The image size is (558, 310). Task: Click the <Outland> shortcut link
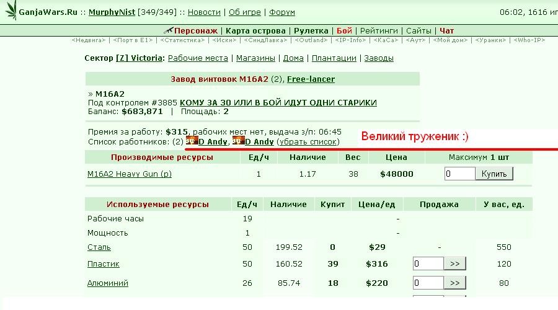tap(311, 40)
